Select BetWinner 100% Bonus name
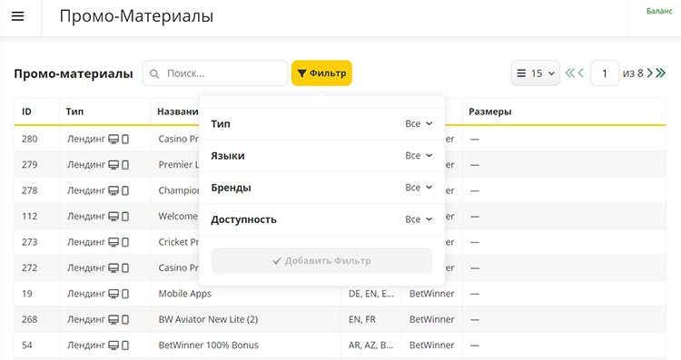Screen dimensions: 681x360 [209, 345]
